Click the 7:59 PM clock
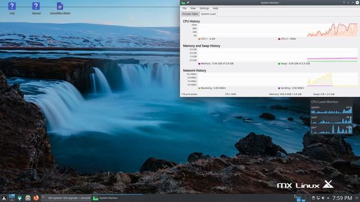 (x=342, y=198)
